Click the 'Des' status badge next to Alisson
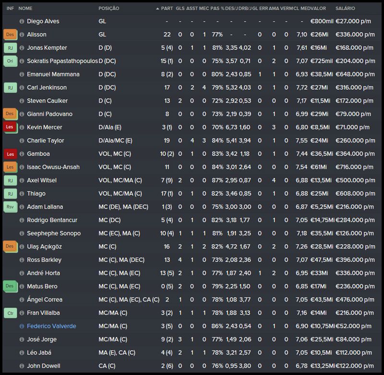This screenshot has height=375, width=384. [10, 35]
